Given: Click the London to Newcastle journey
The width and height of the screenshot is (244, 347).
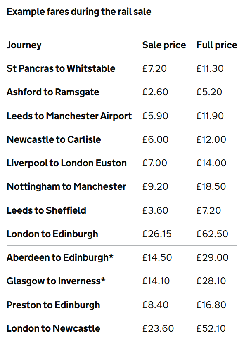Looking at the screenshot, I should point(53,328).
